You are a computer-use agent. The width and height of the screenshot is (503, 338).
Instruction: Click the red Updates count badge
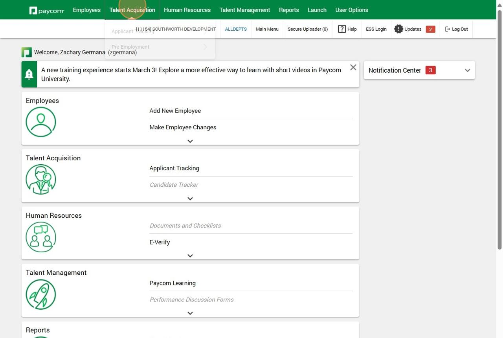click(x=430, y=29)
